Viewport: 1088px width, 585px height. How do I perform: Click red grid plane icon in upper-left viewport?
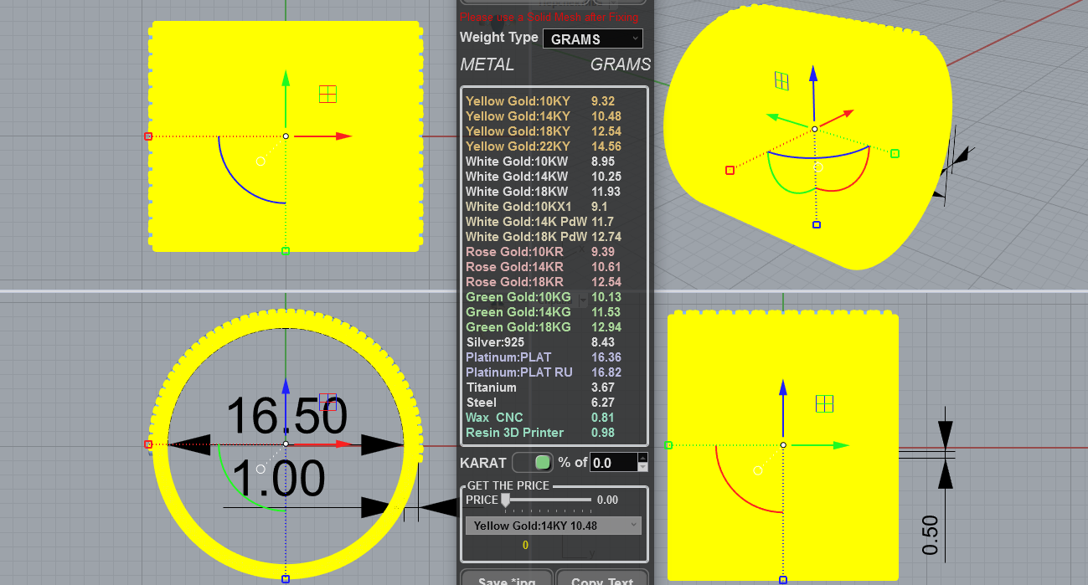pos(327,94)
